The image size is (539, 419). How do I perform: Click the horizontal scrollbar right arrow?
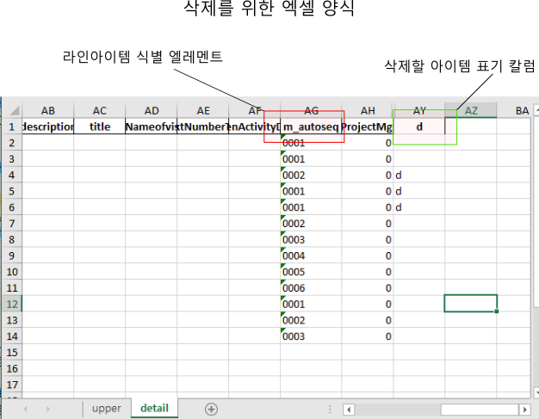[524, 410]
